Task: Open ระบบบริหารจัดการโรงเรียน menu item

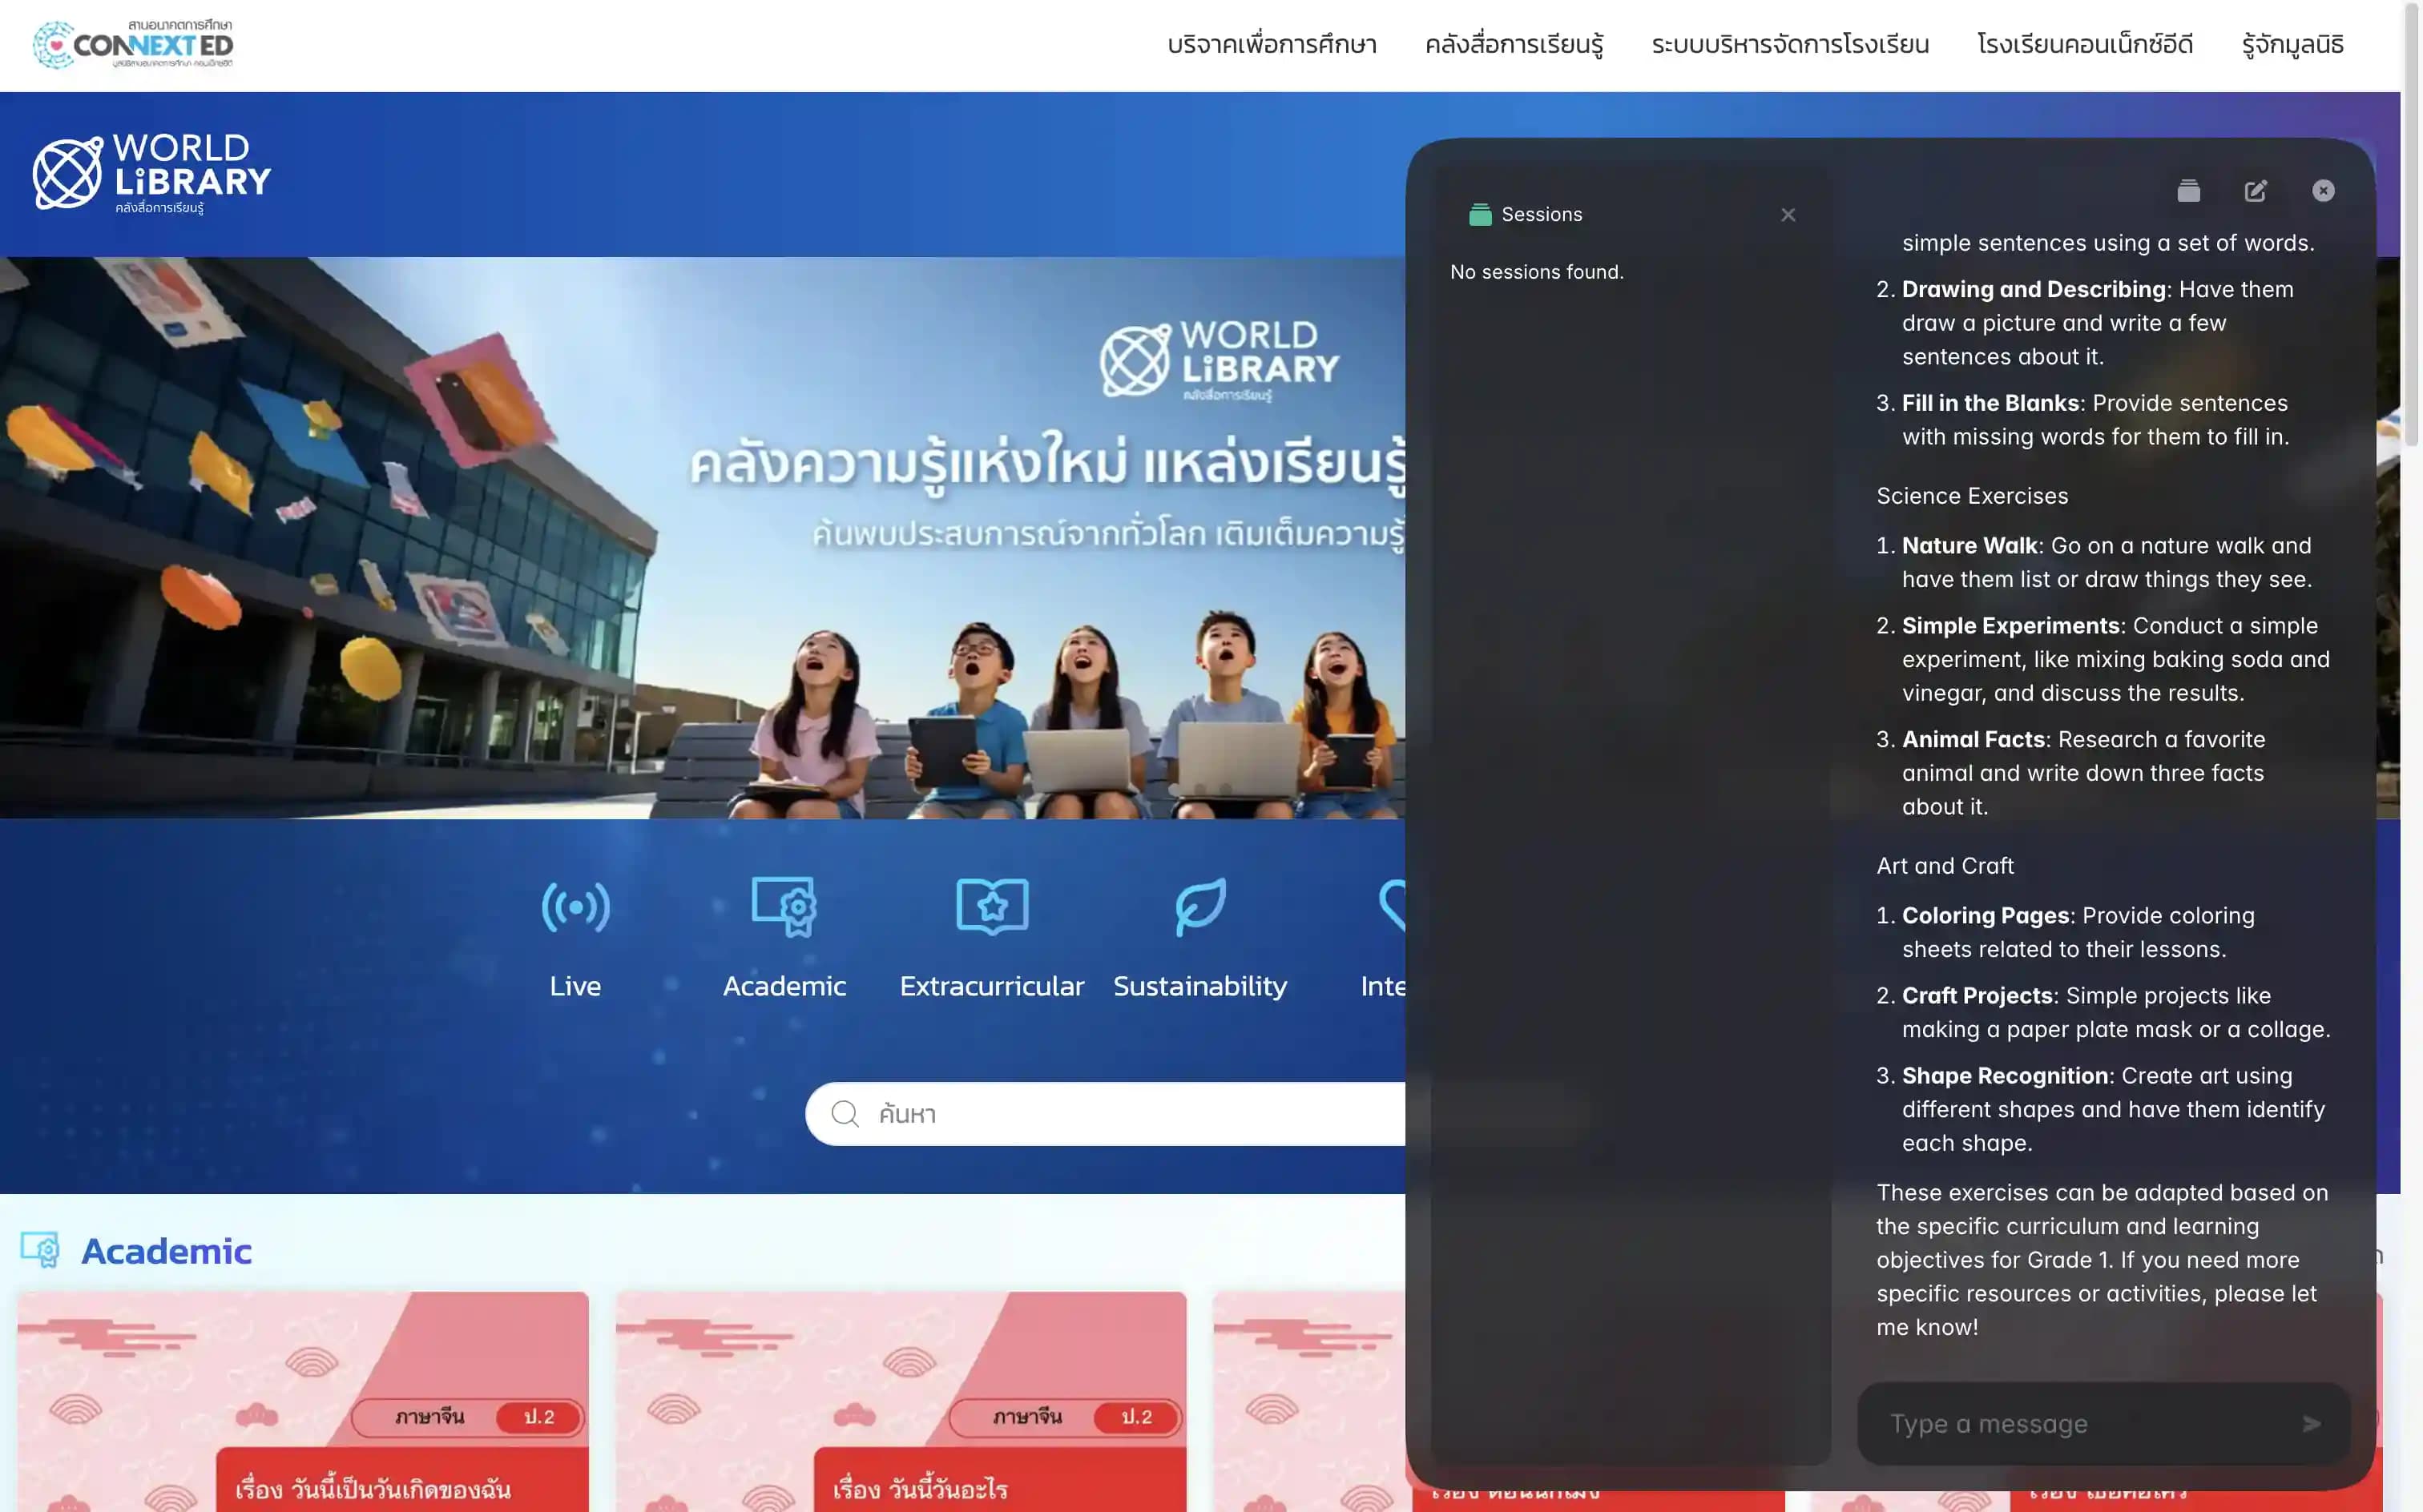Action: pyautogui.click(x=1790, y=45)
